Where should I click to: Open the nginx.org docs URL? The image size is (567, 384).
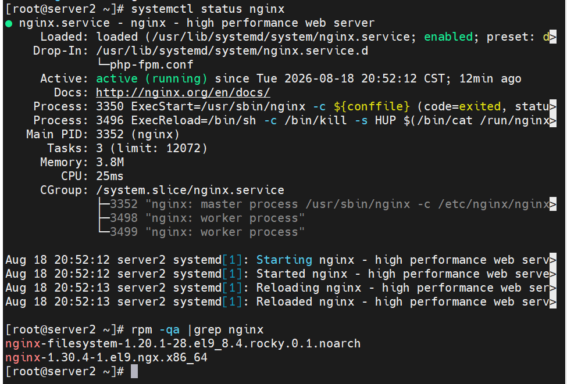(x=183, y=92)
